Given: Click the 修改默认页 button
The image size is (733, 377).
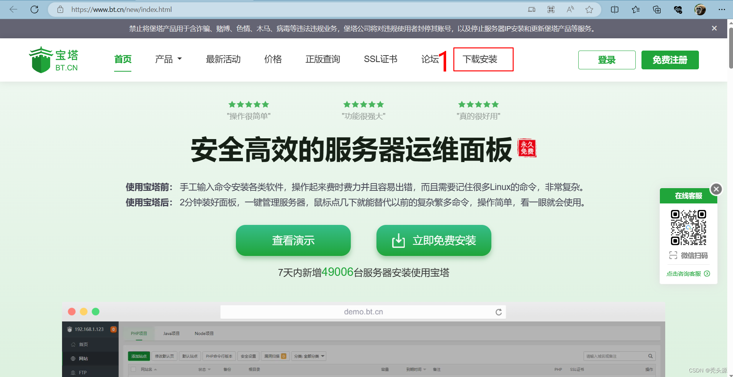Looking at the screenshot, I should [164, 356].
